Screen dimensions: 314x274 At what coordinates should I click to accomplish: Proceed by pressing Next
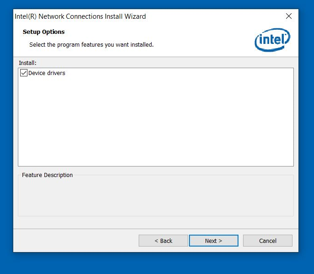(213, 241)
